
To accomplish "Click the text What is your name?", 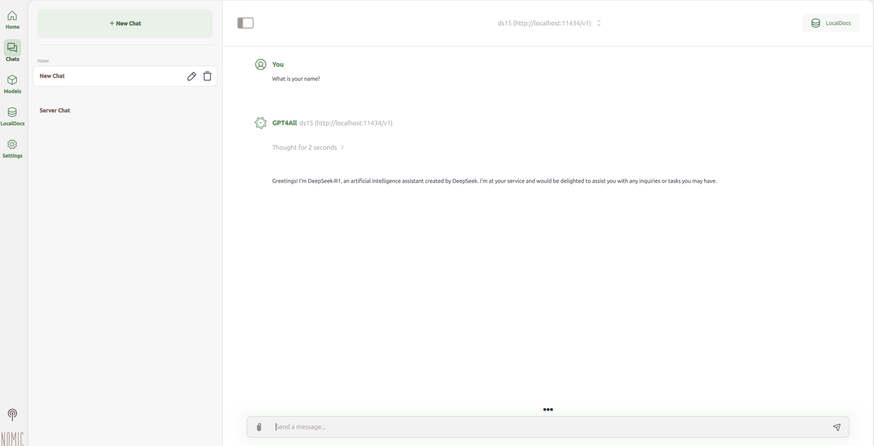I will click(x=296, y=79).
